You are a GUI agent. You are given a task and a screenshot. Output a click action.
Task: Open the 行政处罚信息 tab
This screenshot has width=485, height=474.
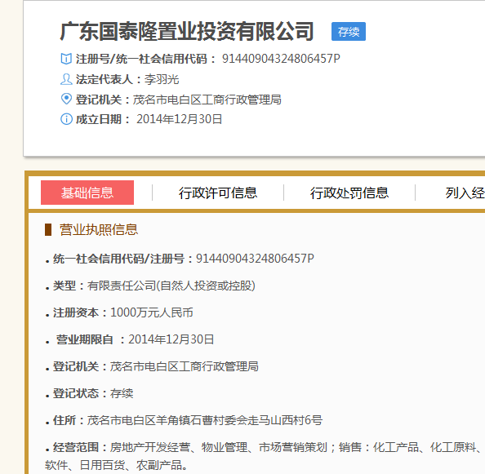349,193
